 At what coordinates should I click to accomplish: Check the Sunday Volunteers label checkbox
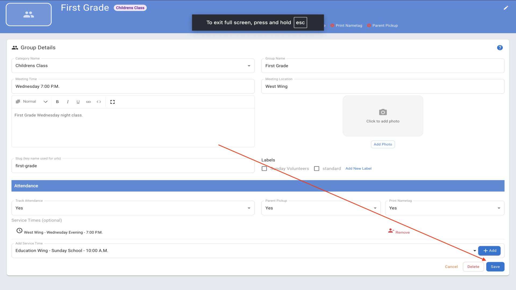(x=264, y=169)
